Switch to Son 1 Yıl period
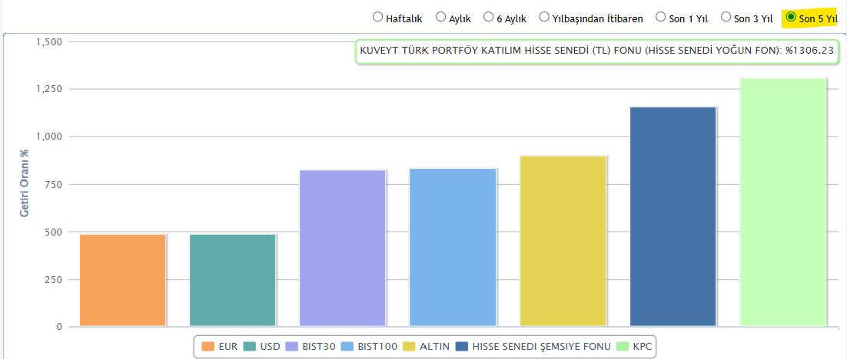 pos(660,17)
